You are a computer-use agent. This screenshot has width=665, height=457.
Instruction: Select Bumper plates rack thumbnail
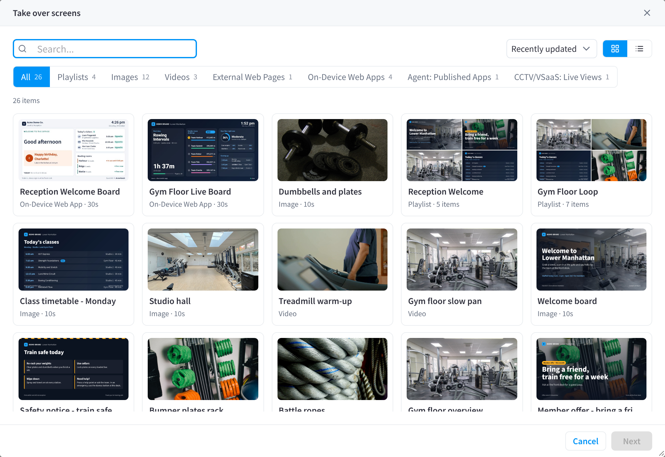[x=203, y=369]
